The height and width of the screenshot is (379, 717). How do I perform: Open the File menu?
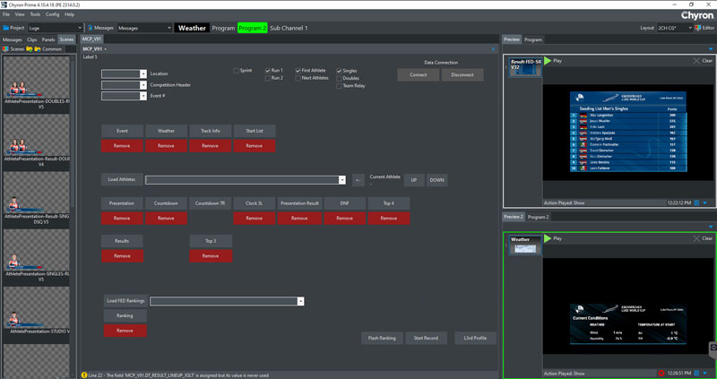6,14
